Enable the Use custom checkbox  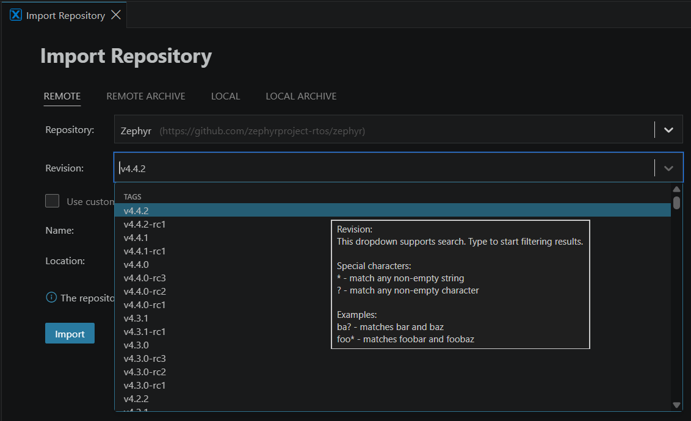(x=52, y=201)
